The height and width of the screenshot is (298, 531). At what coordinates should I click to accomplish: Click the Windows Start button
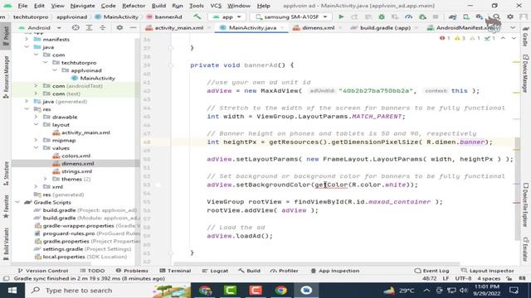tap(12, 291)
